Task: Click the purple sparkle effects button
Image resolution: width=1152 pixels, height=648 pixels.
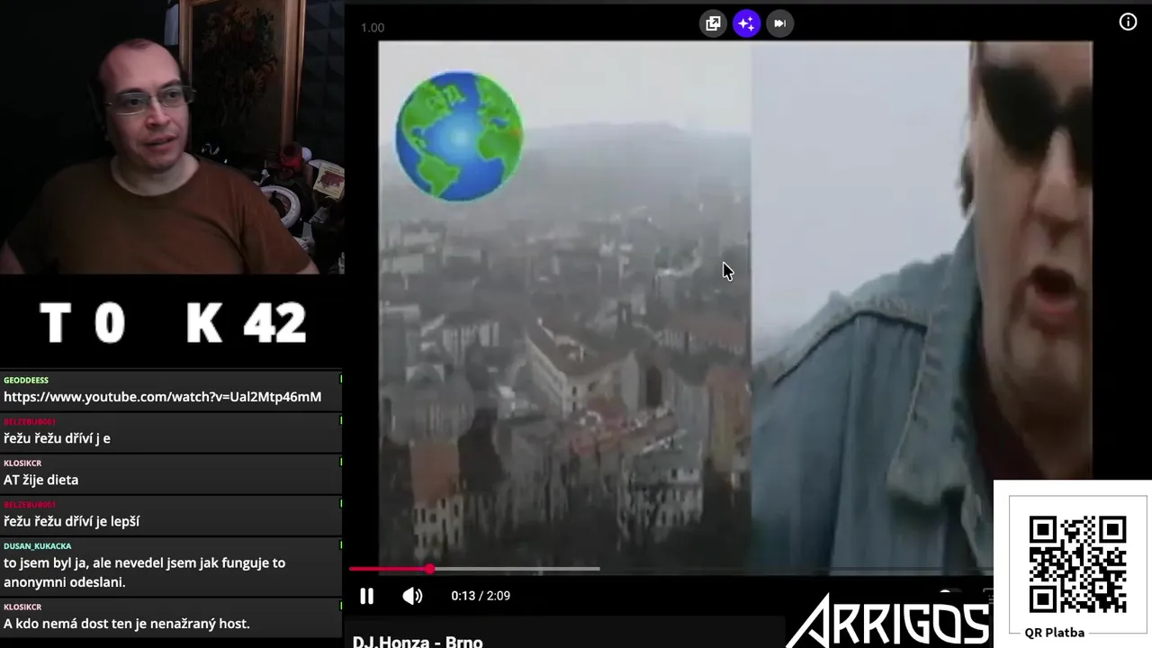Action: pyautogui.click(x=746, y=23)
